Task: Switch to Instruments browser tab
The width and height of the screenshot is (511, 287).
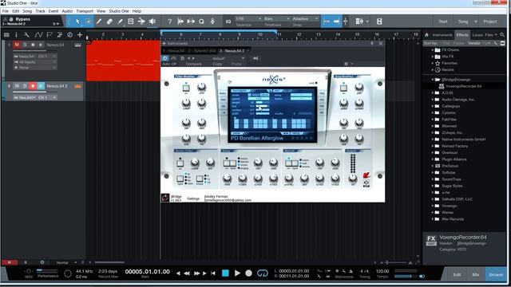Action: click(x=442, y=35)
